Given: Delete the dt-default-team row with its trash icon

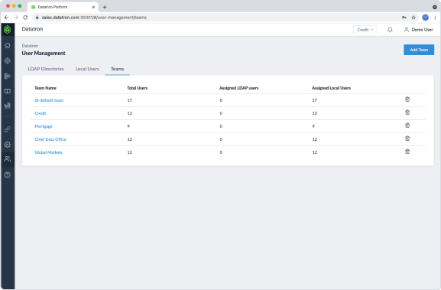Looking at the screenshot, I should pyautogui.click(x=407, y=99).
